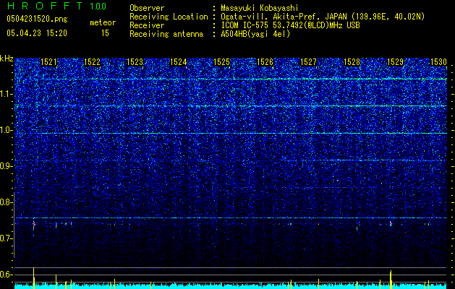The height and width of the screenshot is (289, 455).
Task: Click the 1526 time marker
Action: [265, 62]
